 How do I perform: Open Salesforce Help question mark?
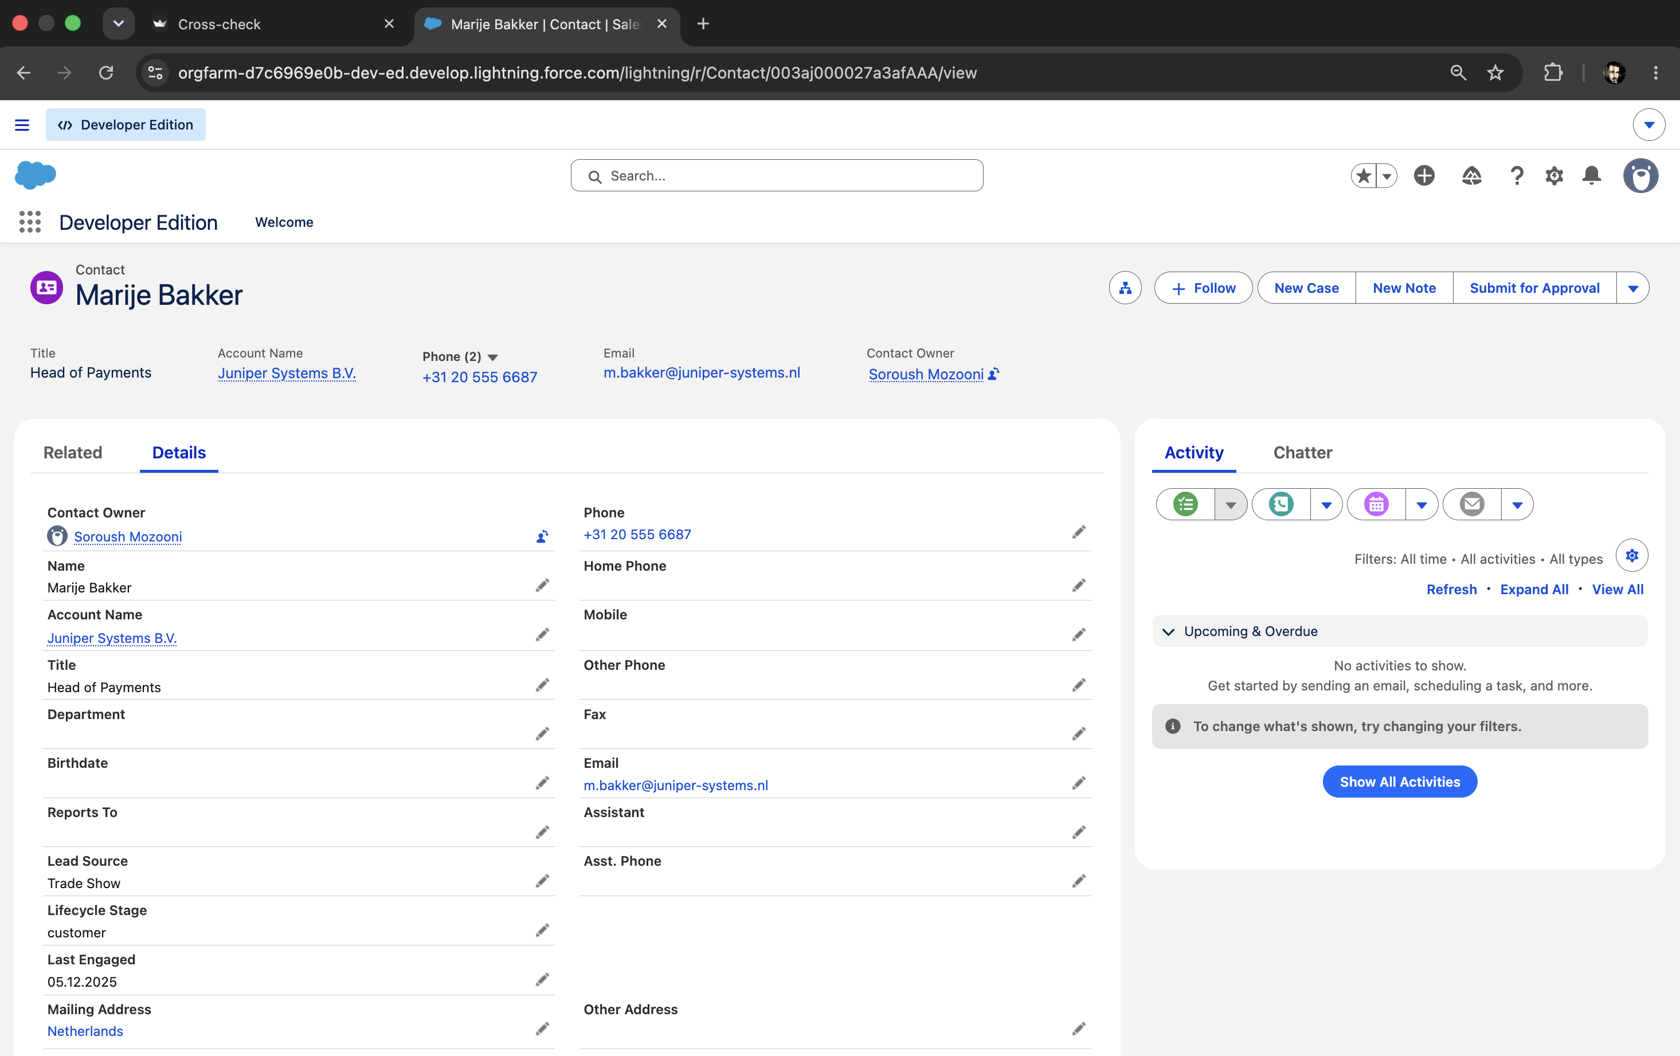(x=1516, y=176)
